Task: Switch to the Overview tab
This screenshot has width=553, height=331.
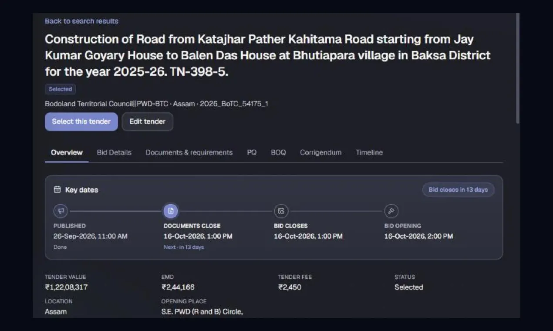Action: pyautogui.click(x=67, y=152)
